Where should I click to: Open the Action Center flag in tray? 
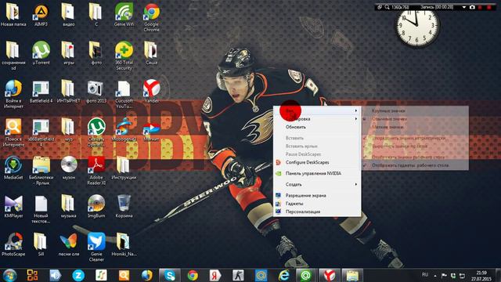(x=444, y=275)
